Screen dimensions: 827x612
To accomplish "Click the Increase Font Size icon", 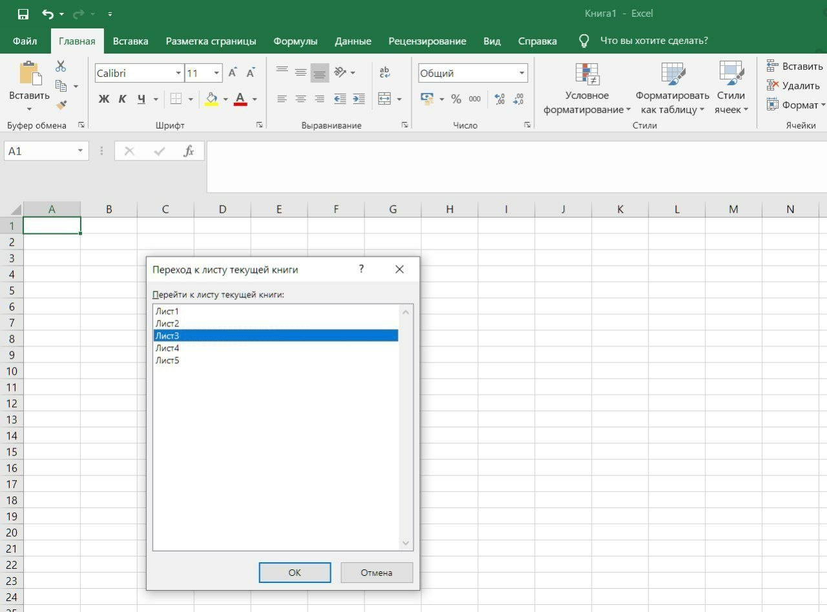I will tap(233, 73).
